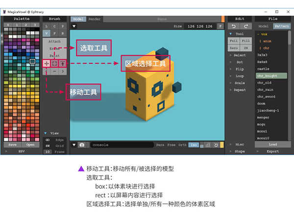Viewport: 294px width, 213px height.
Task: Choose the C center brush mode
Action: pos(54,26)
